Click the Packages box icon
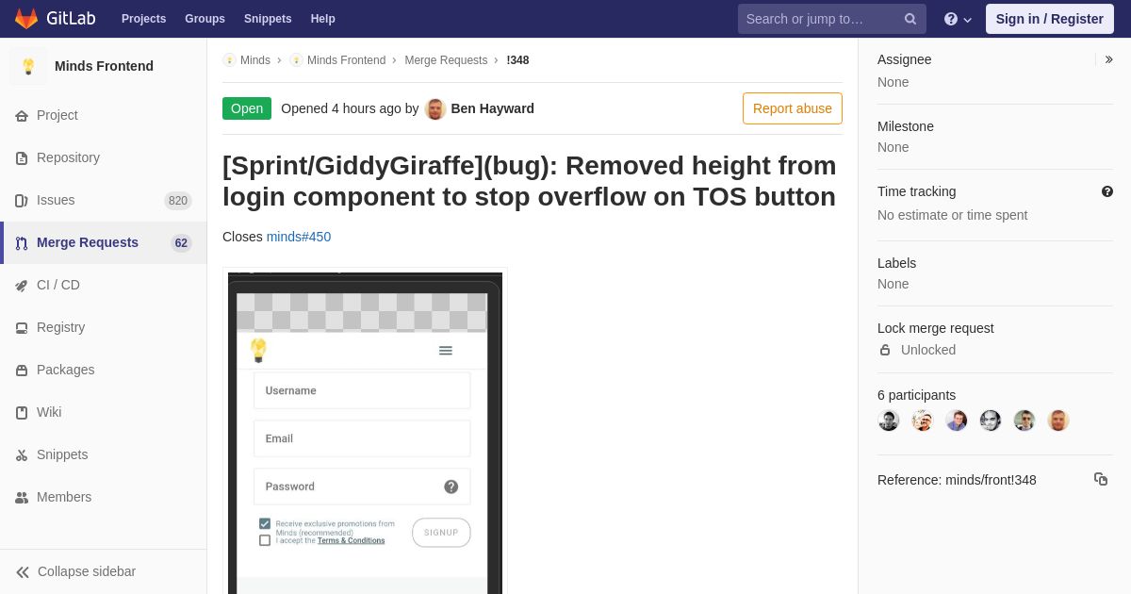This screenshot has width=1131, height=594. (x=22, y=371)
